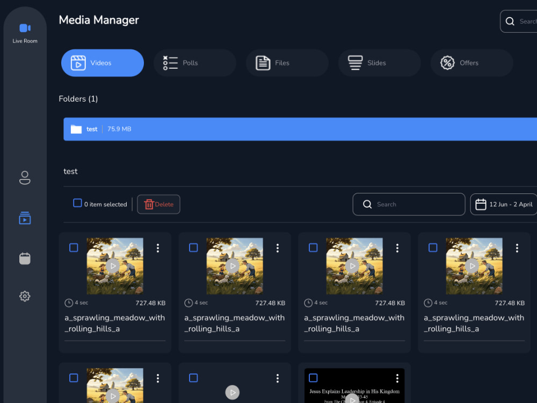
Task: Click the Offers tab percent badge icon
Action: [447, 63]
